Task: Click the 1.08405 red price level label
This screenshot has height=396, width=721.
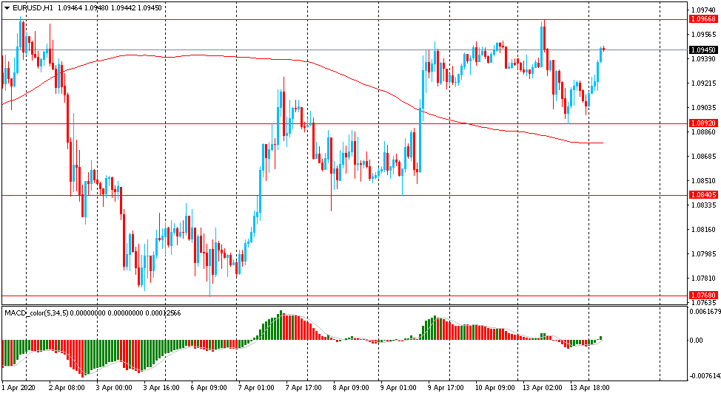Action: 703,195
